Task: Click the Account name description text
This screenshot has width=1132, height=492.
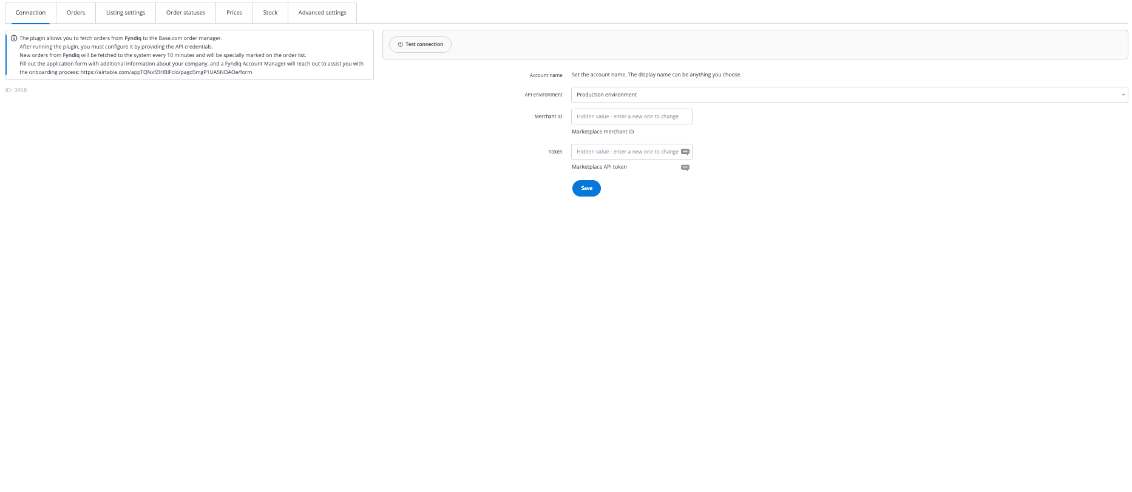Action: [x=656, y=75]
